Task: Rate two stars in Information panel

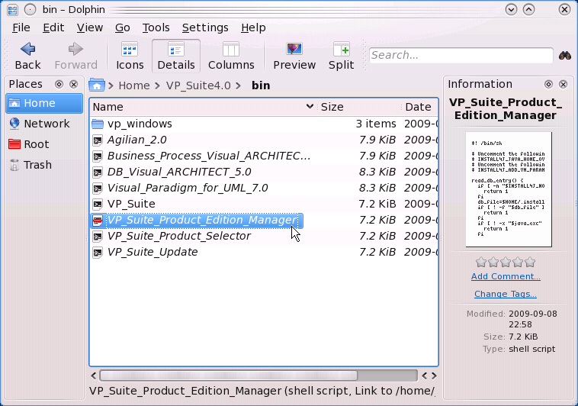Action: [493, 262]
